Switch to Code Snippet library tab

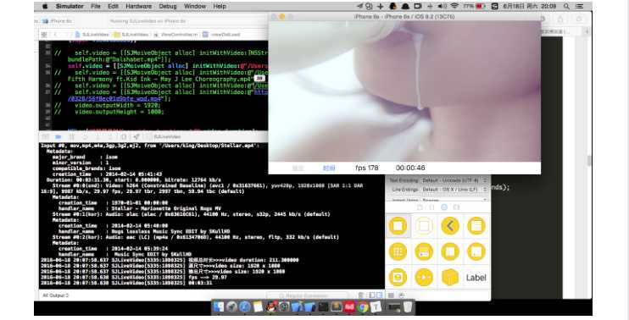click(432, 207)
